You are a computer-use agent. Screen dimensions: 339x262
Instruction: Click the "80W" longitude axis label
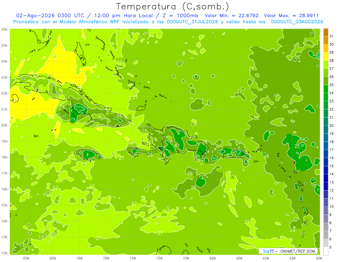(53, 258)
